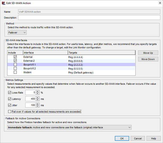Expand the Immediate failback dropdown

[x=129, y=128]
